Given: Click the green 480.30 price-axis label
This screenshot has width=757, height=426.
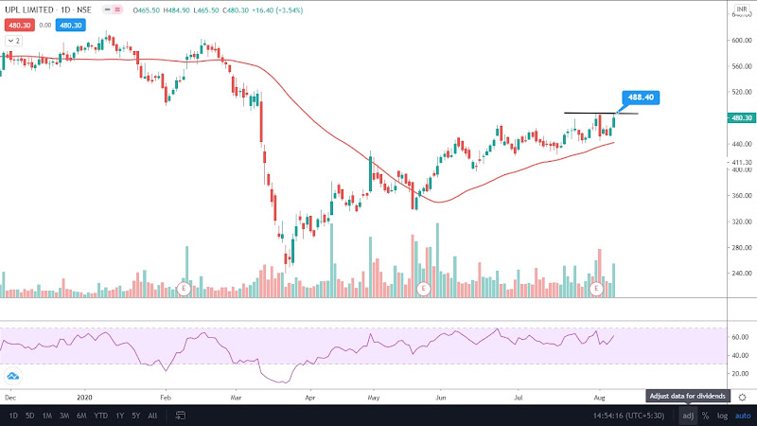Looking at the screenshot, I should point(742,117).
